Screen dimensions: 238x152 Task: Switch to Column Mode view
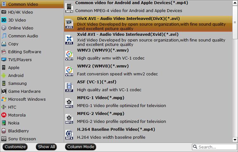tap(81, 147)
